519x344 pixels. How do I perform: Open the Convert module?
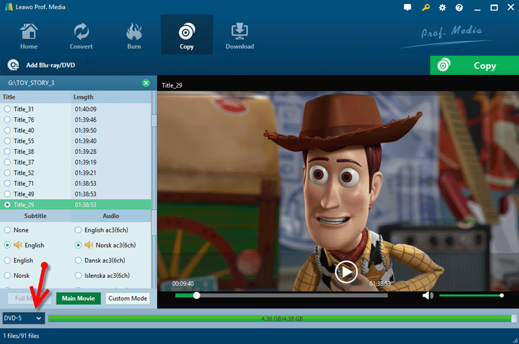pyautogui.click(x=81, y=36)
